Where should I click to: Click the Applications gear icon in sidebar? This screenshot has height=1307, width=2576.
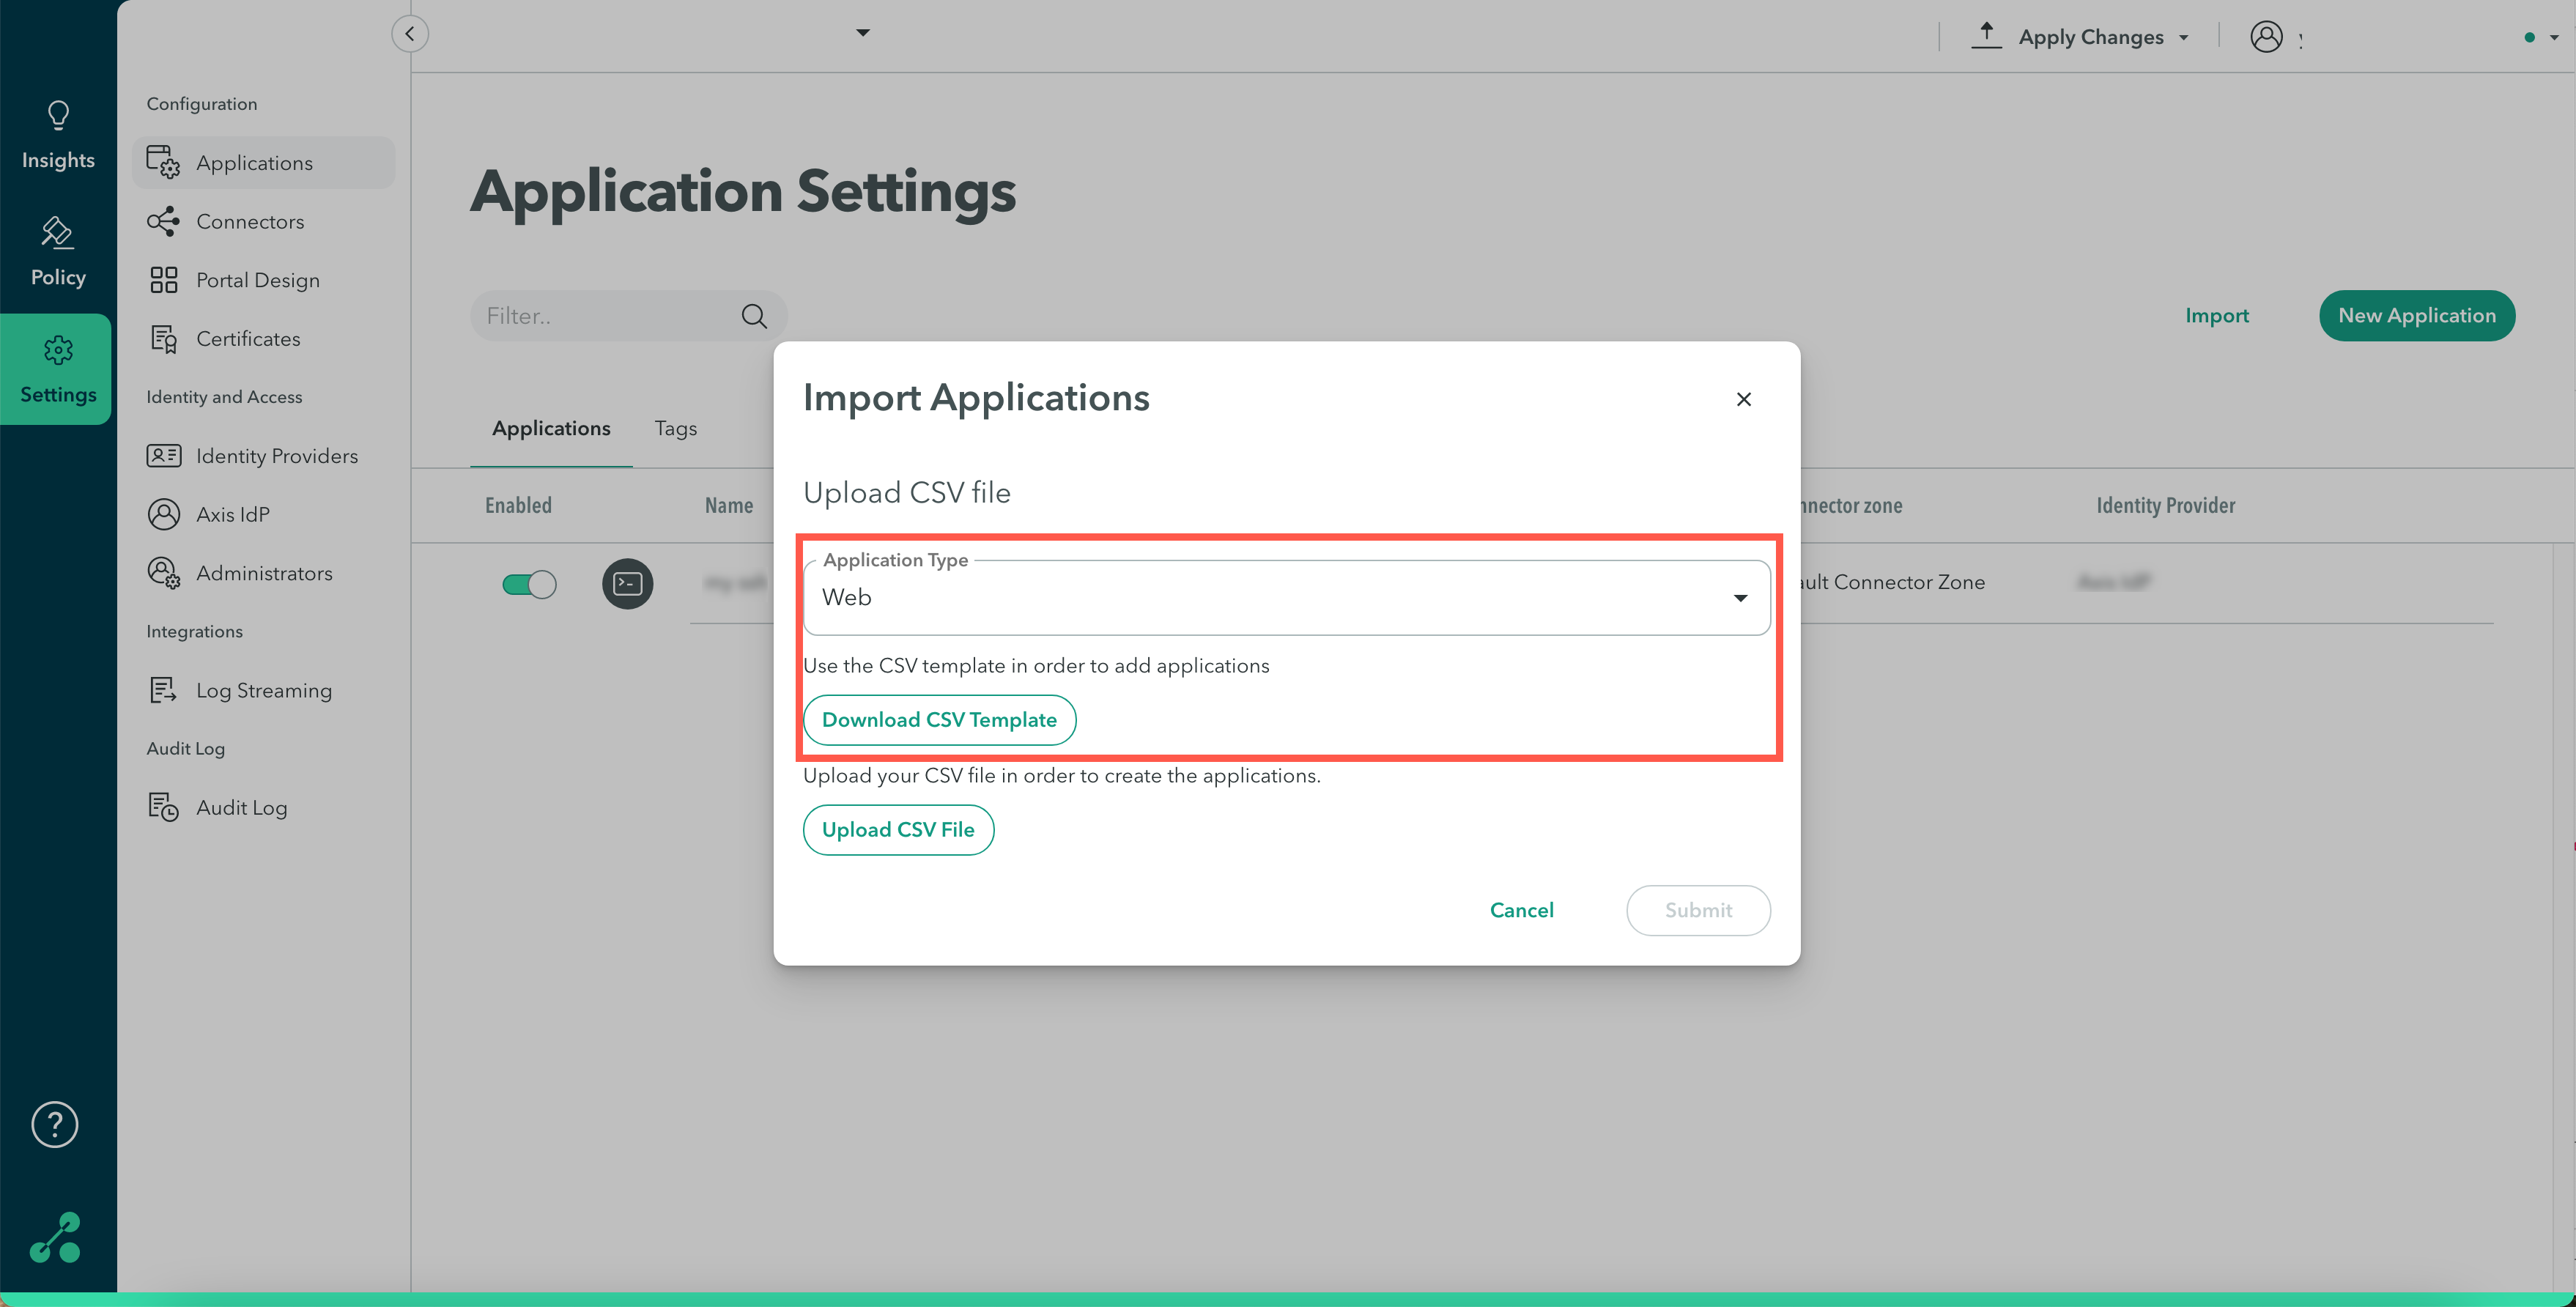163,162
